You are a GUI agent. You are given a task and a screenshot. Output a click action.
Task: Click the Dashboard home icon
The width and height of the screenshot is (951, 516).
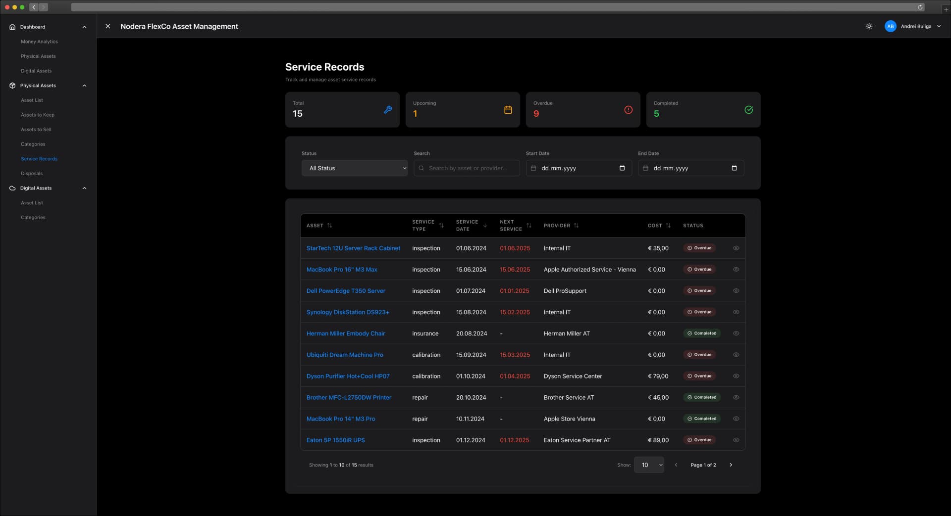pos(12,27)
